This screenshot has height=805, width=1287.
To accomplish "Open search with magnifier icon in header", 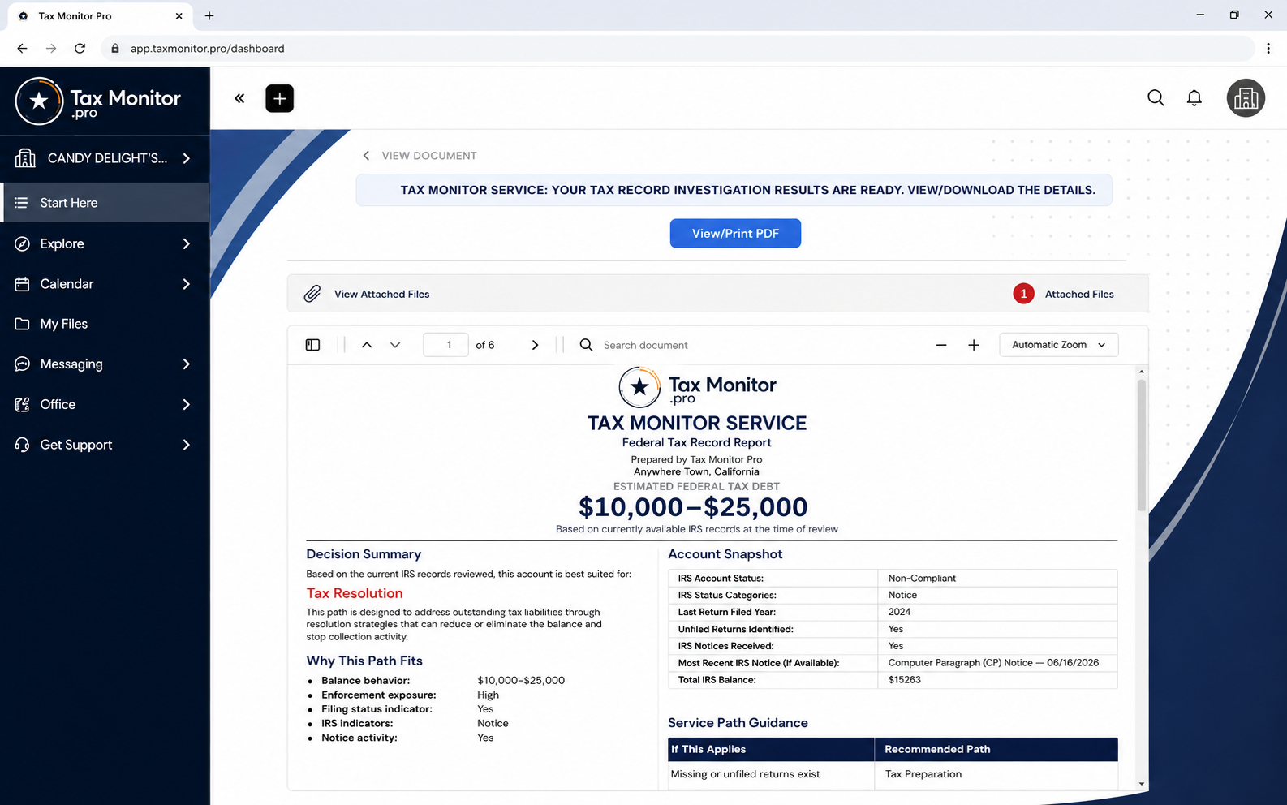I will click(1156, 98).
